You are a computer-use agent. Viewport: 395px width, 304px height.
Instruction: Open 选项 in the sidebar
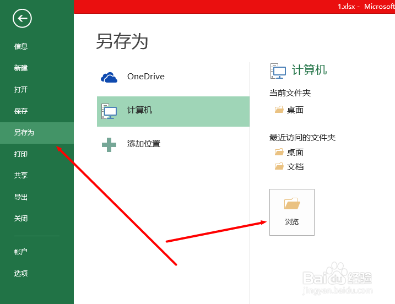click(x=21, y=273)
